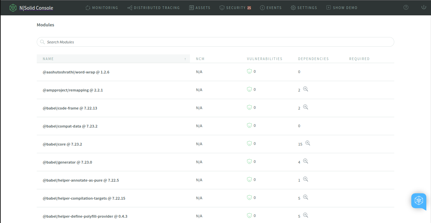Open @babel/helper-define-polyfill-provider @ 0.4.3 module

85,216
